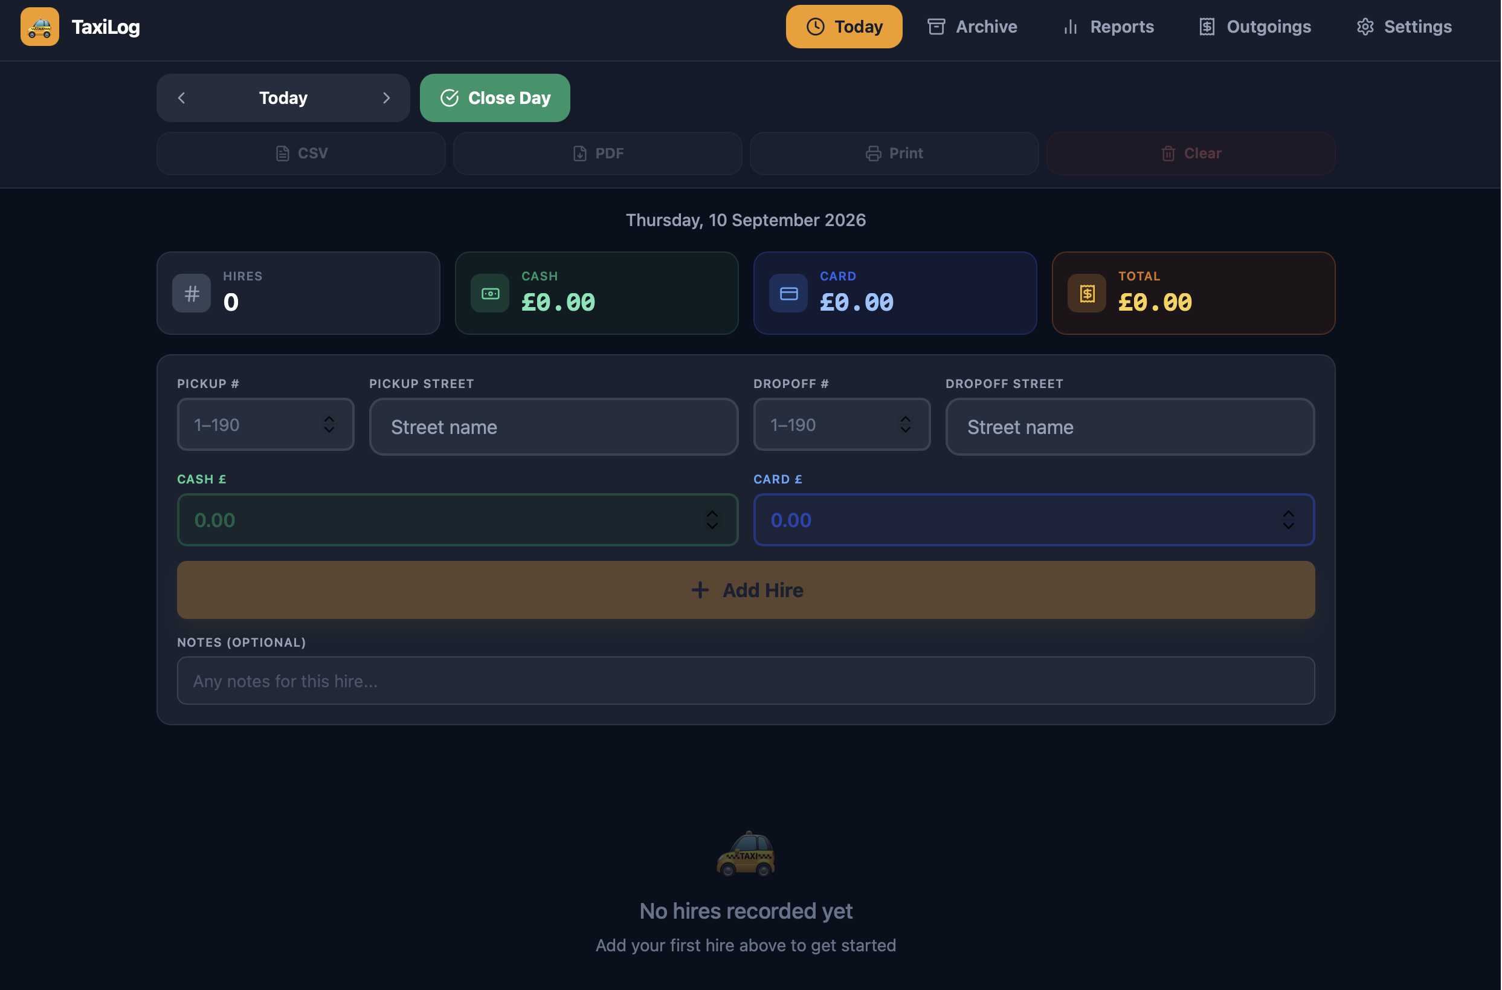Image resolution: width=1502 pixels, height=990 pixels.
Task: Use the Card £ stepper arrows
Action: (x=1289, y=520)
